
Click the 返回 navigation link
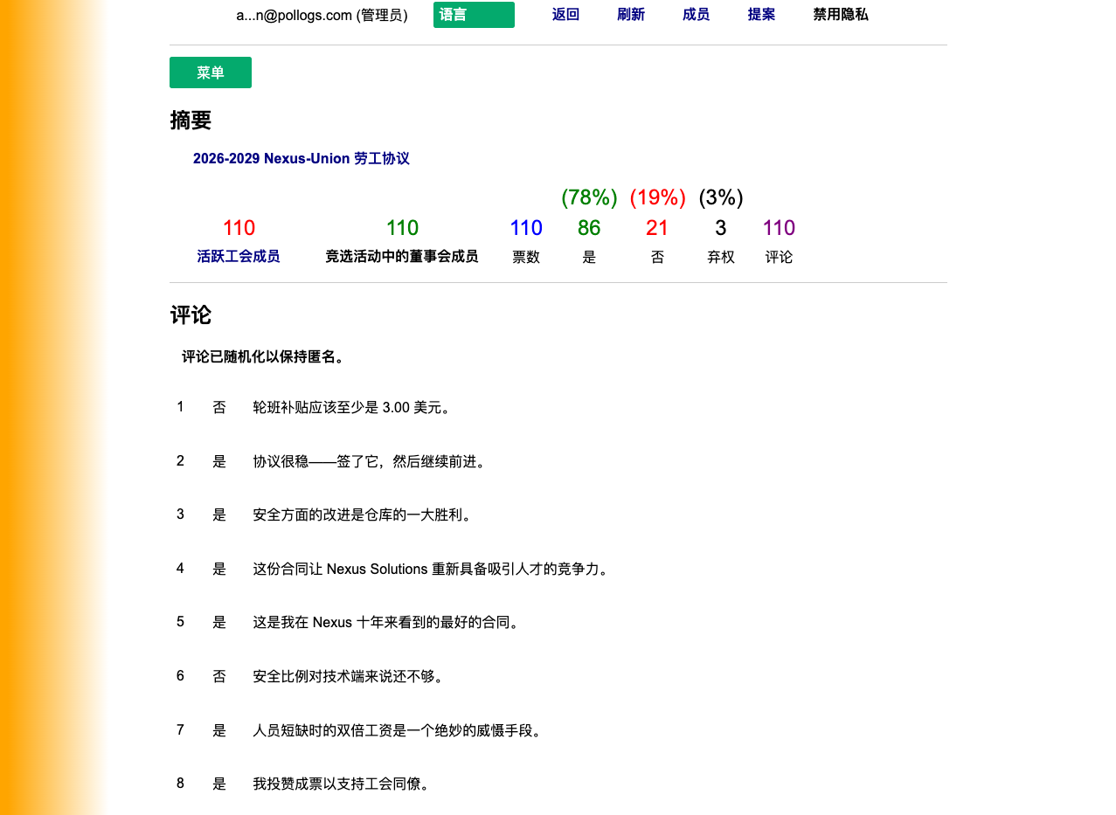[565, 14]
